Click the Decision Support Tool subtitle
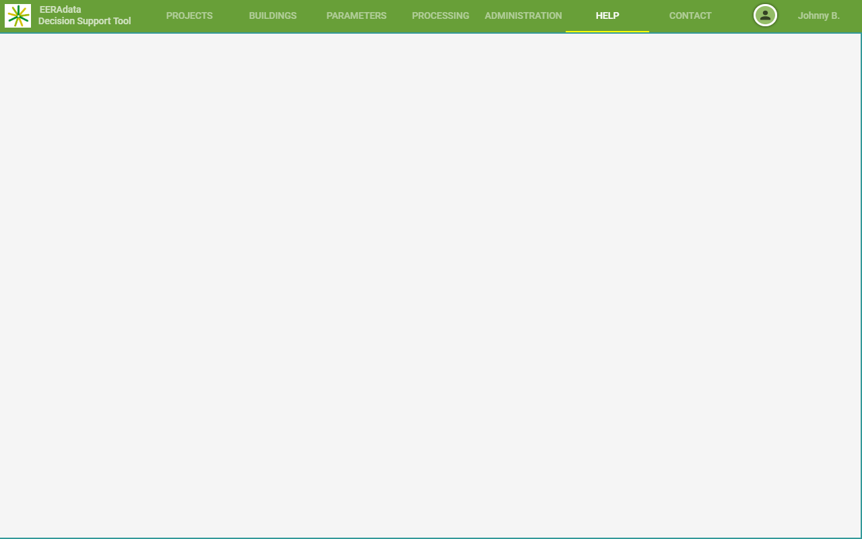Image resolution: width=862 pixels, height=539 pixels. point(85,21)
